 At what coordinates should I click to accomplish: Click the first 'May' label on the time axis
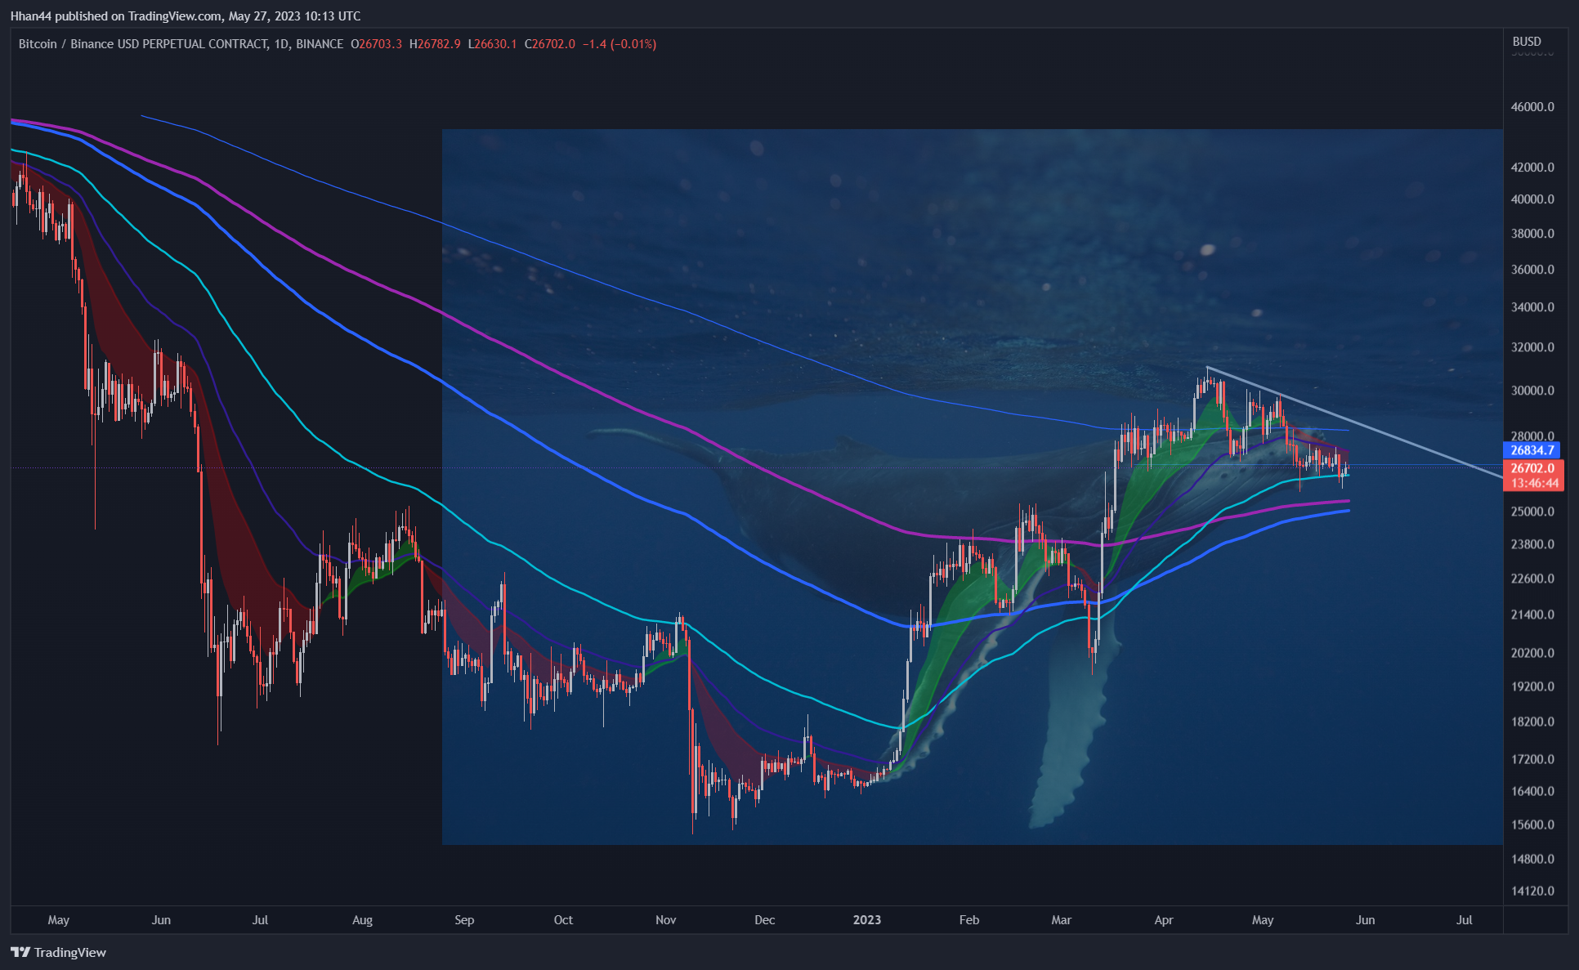click(x=59, y=920)
